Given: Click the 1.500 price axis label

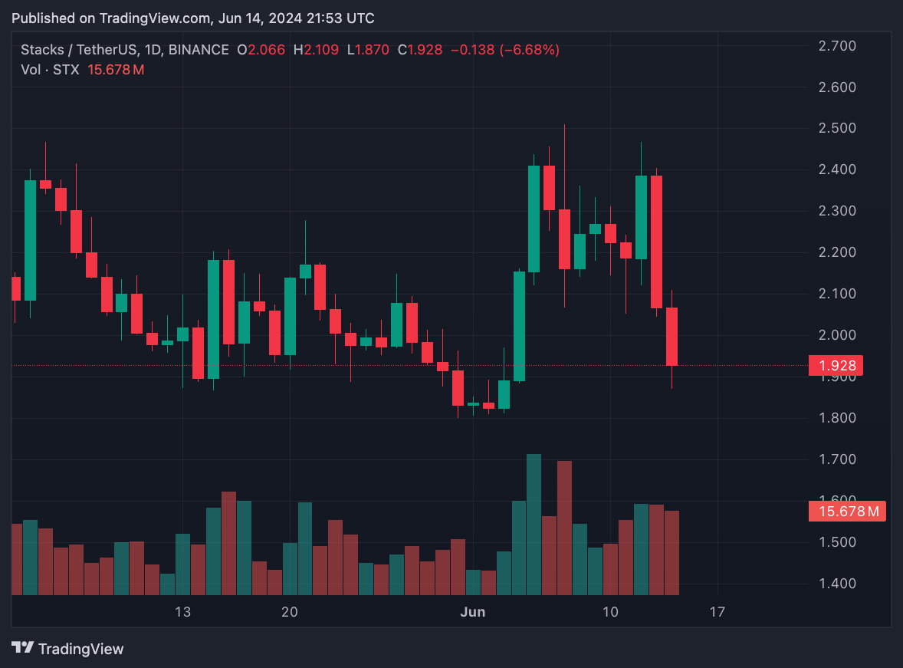Looking at the screenshot, I should coord(837,542).
